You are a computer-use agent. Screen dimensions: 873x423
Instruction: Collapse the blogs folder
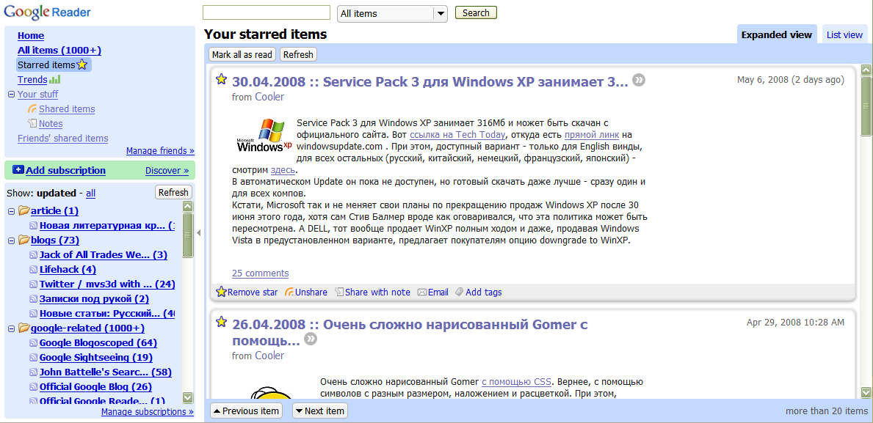(x=11, y=240)
